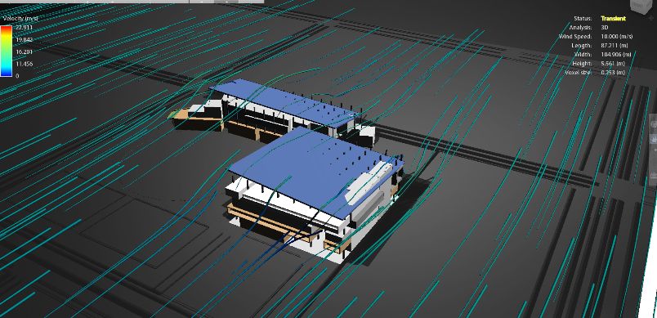The width and height of the screenshot is (657, 318).
Task: Click the bottom navigation bar camera icon
Action: pos(654,176)
